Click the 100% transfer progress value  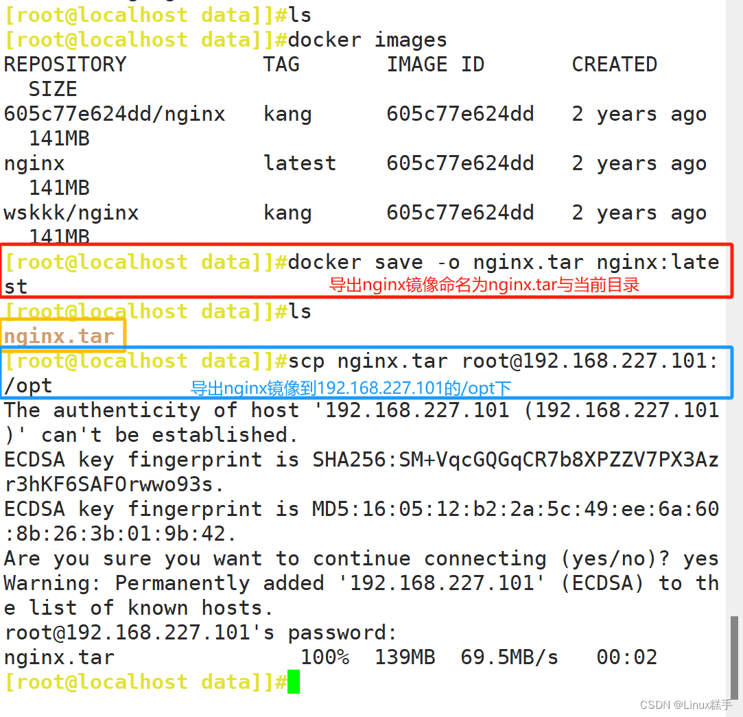tap(325, 657)
